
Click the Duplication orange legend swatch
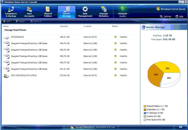[x=145, y=110]
